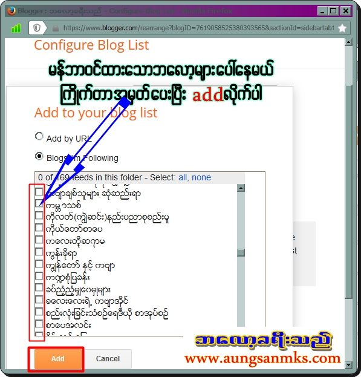Click the window scrollbar down arrow
The width and height of the screenshot is (361, 377).
pyautogui.click(x=348, y=365)
